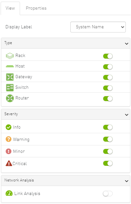Click the orange Warning question icon
Image resolution: width=131 pixels, height=204 pixels.
coord(8,139)
